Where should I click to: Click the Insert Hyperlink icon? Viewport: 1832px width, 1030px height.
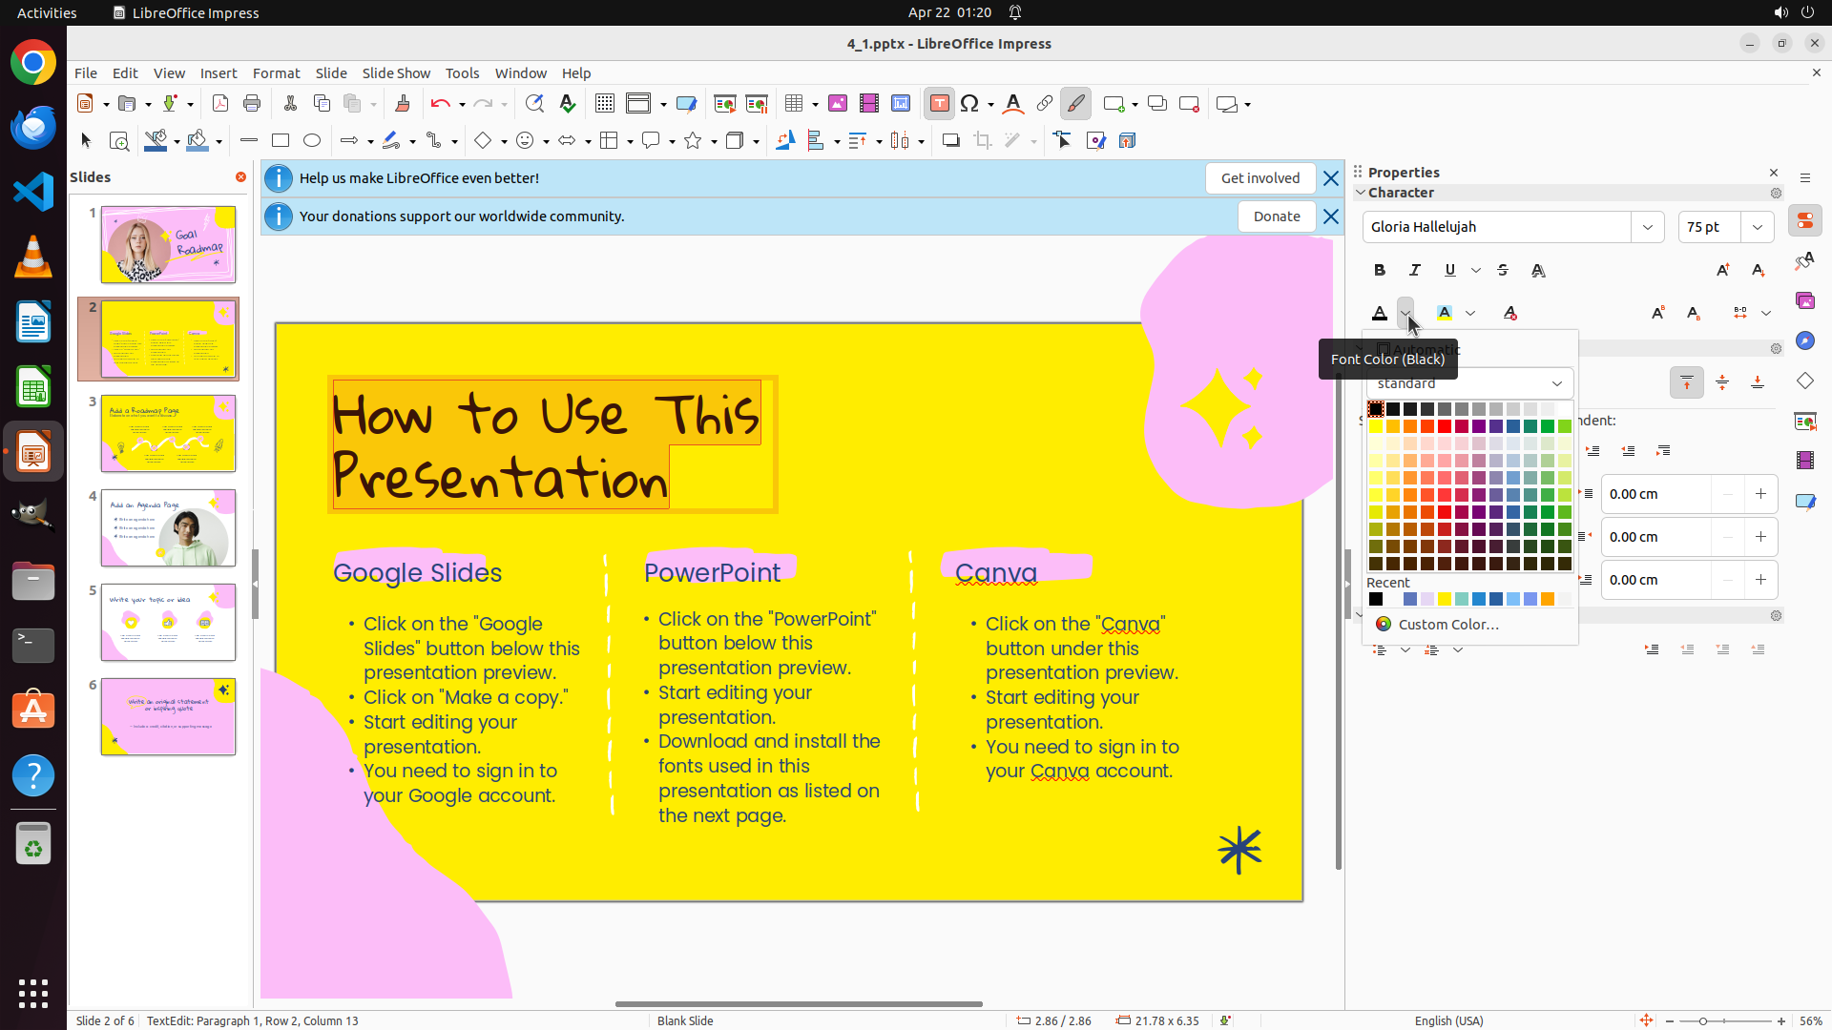[1045, 104]
